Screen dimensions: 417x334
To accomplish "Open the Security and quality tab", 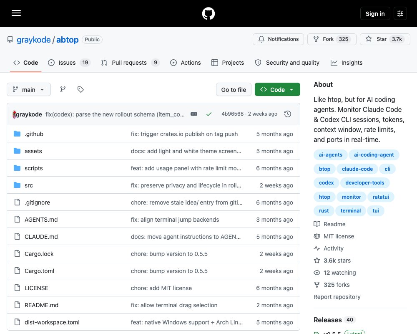I will click(287, 63).
